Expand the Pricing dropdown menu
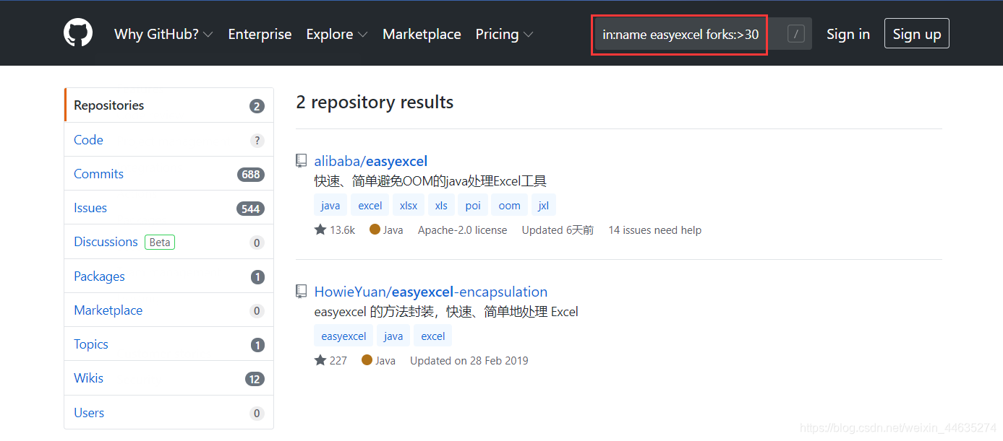Viewport: 1003px width, 441px height. click(x=504, y=34)
